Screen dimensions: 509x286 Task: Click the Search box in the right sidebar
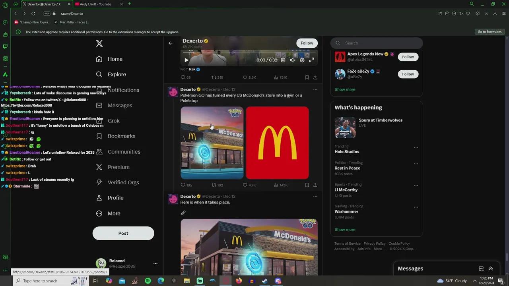tap(376, 43)
